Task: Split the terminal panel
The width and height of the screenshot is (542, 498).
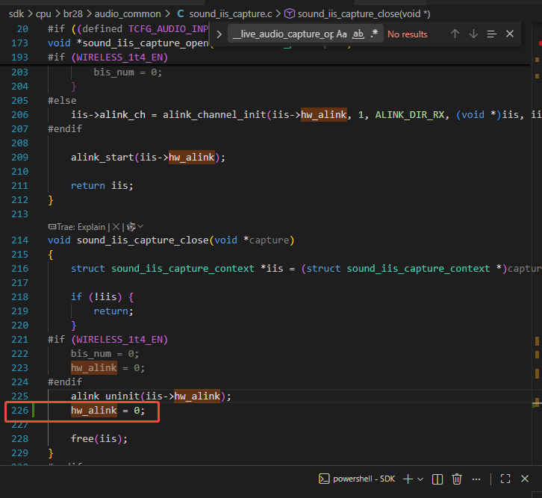Action: point(437,479)
